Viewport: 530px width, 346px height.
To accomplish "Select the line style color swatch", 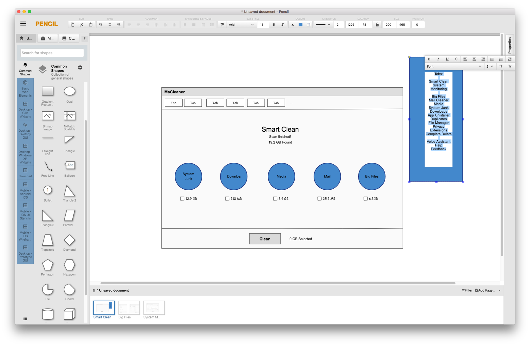I will point(307,24).
